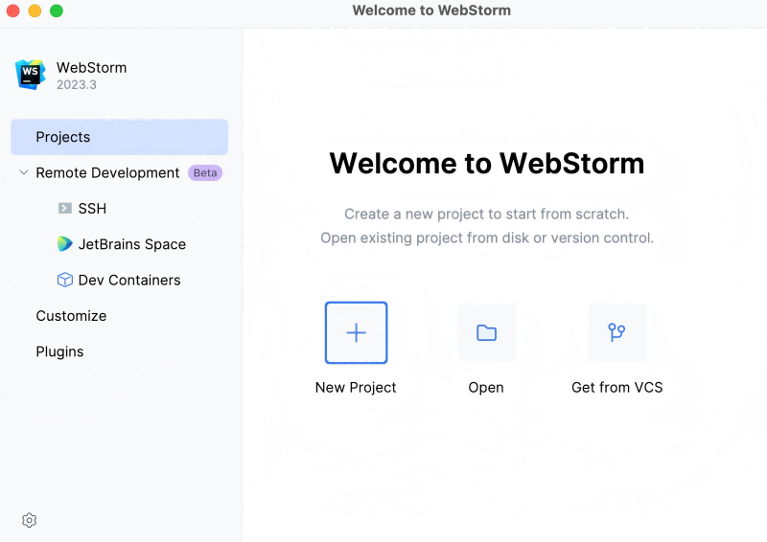767x542 pixels.
Task: Click the Dev Containers cube icon
Action: [64, 280]
